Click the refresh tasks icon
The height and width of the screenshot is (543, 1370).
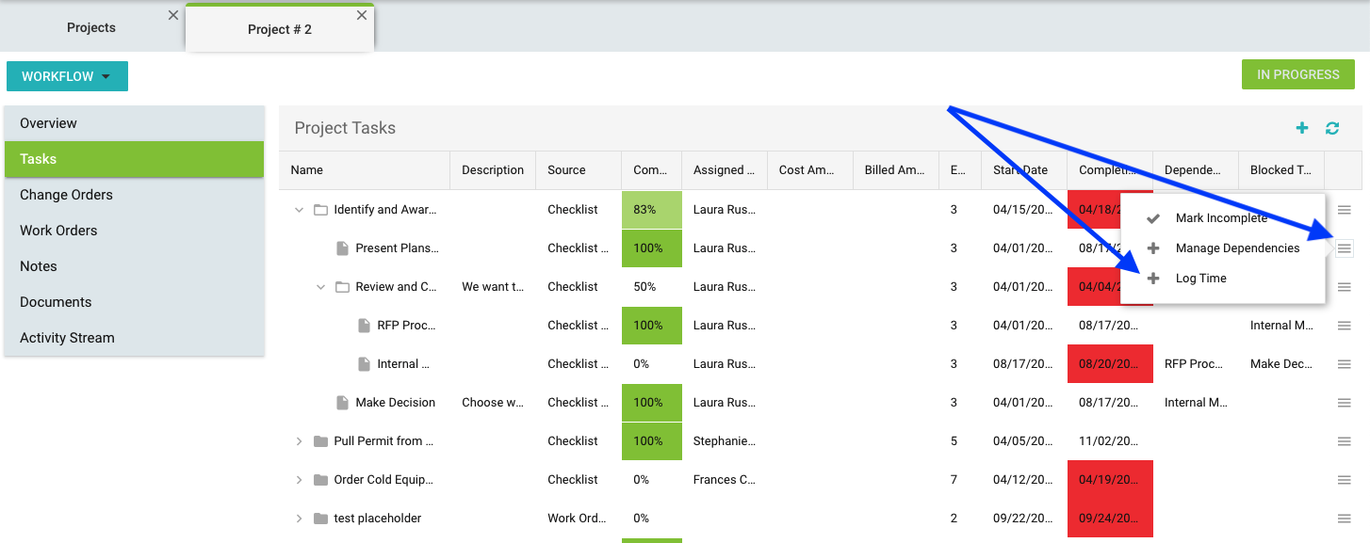coord(1332,128)
